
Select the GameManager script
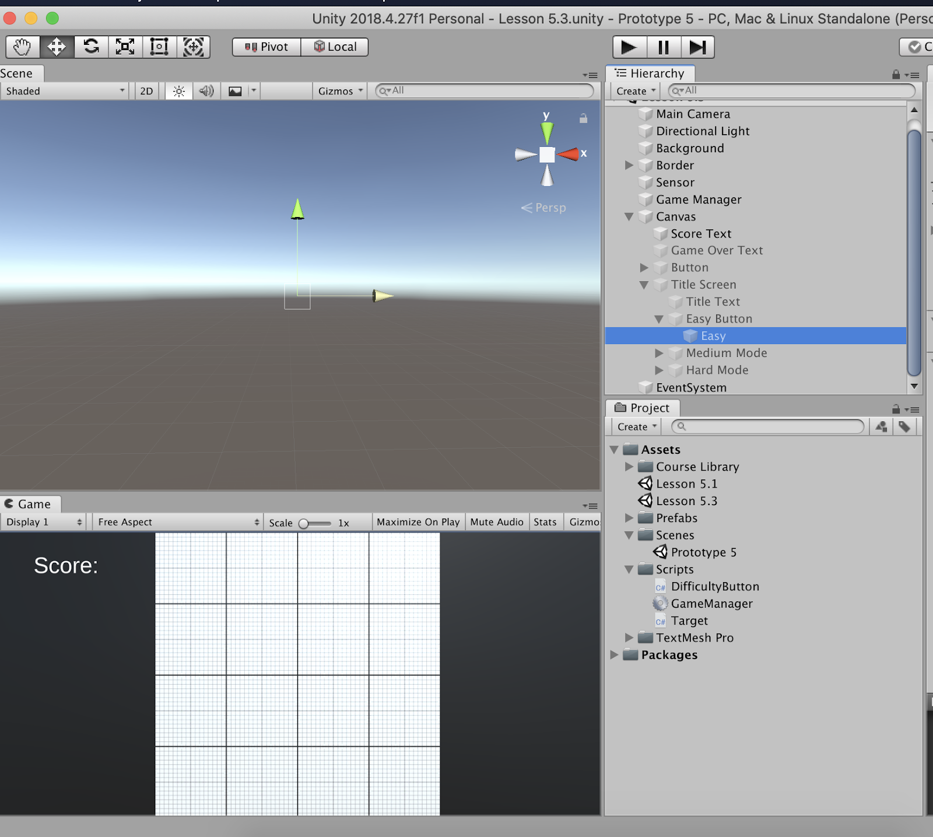(x=711, y=604)
